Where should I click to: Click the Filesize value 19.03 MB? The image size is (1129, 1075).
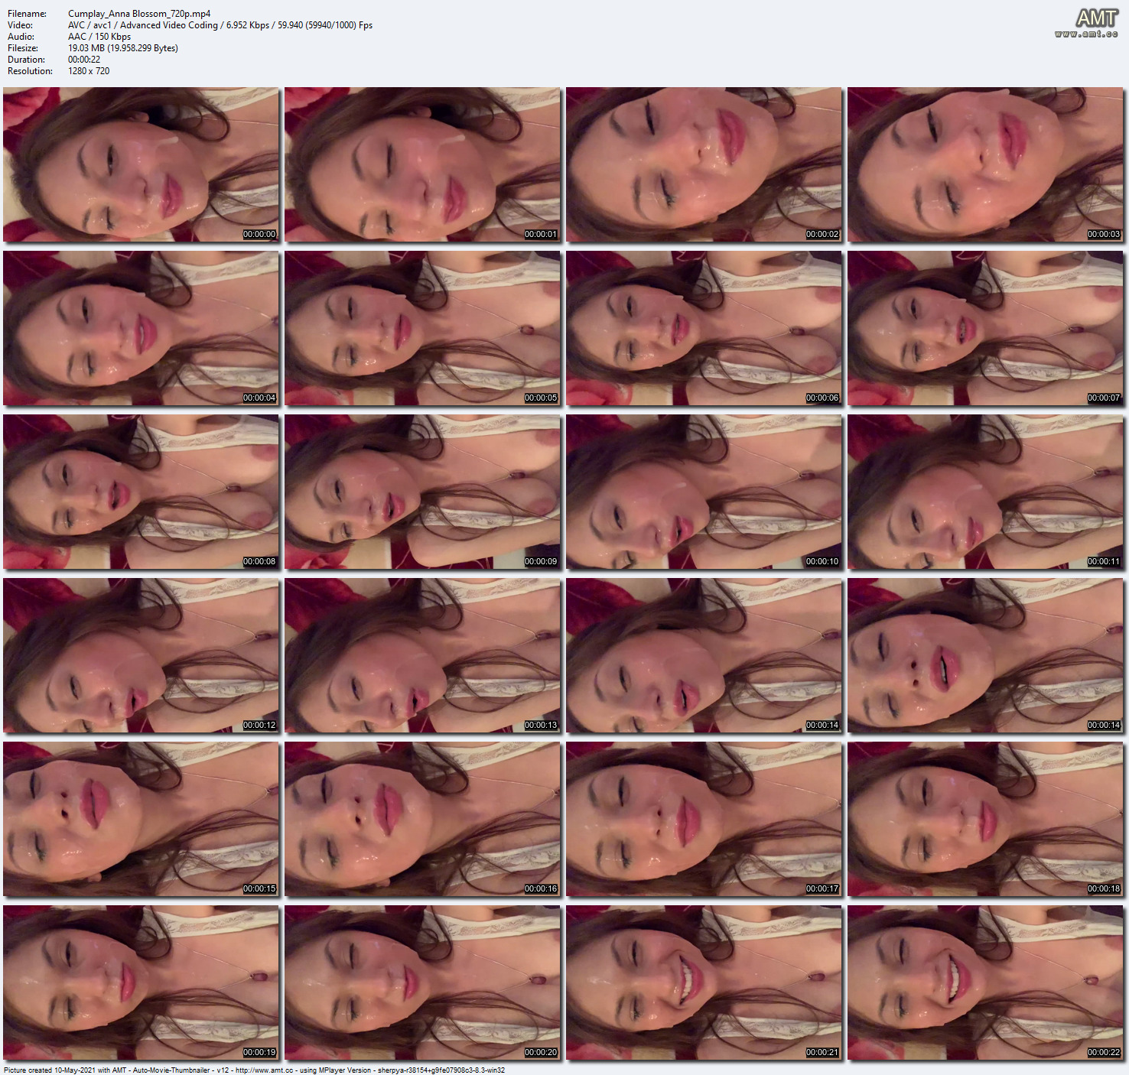coord(122,48)
